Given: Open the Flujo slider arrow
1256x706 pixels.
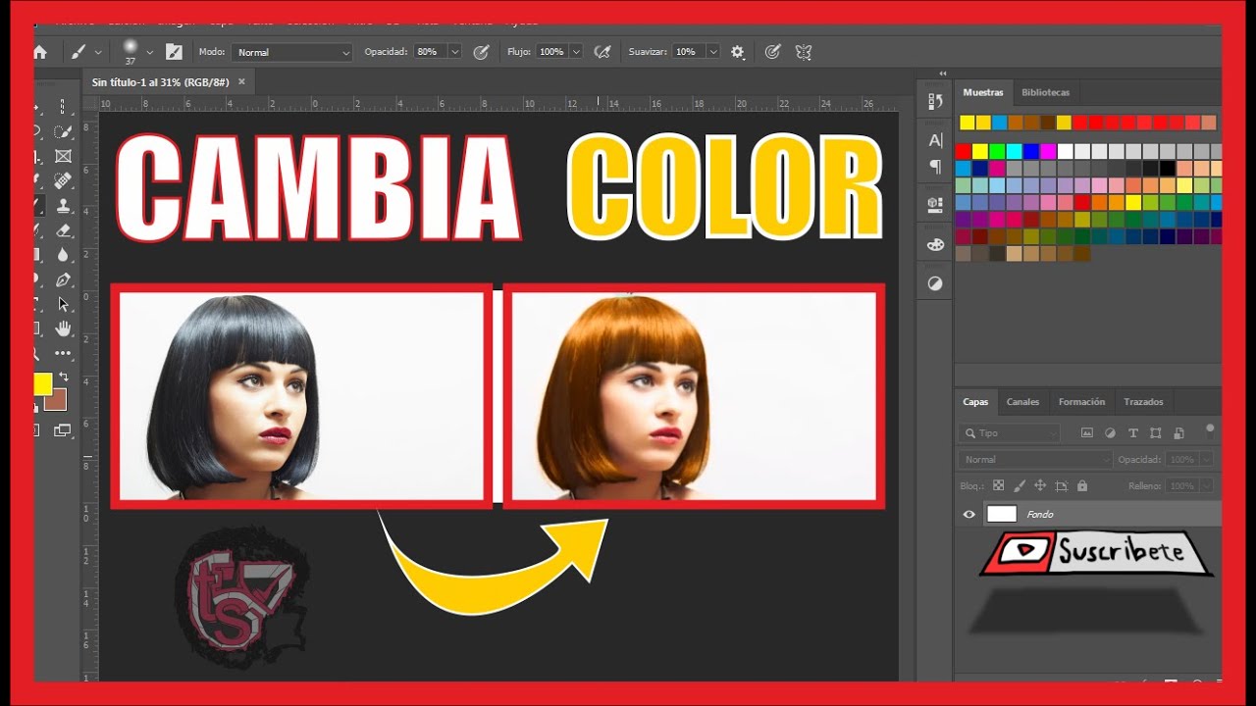Looking at the screenshot, I should [576, 52].
